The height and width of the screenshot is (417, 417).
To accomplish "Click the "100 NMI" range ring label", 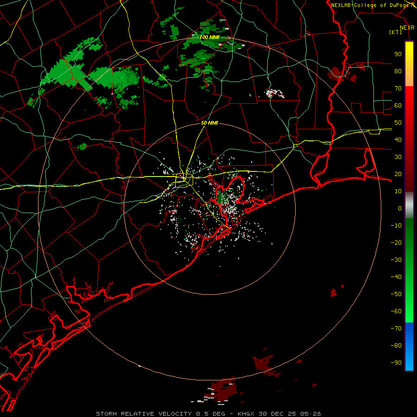I will click(x=209, y=37).
